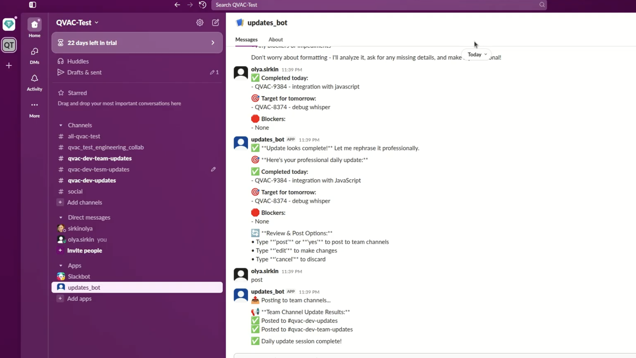Open the QVAC-Test workspace dropdown

pyautogui.click(x=77, y=23)
